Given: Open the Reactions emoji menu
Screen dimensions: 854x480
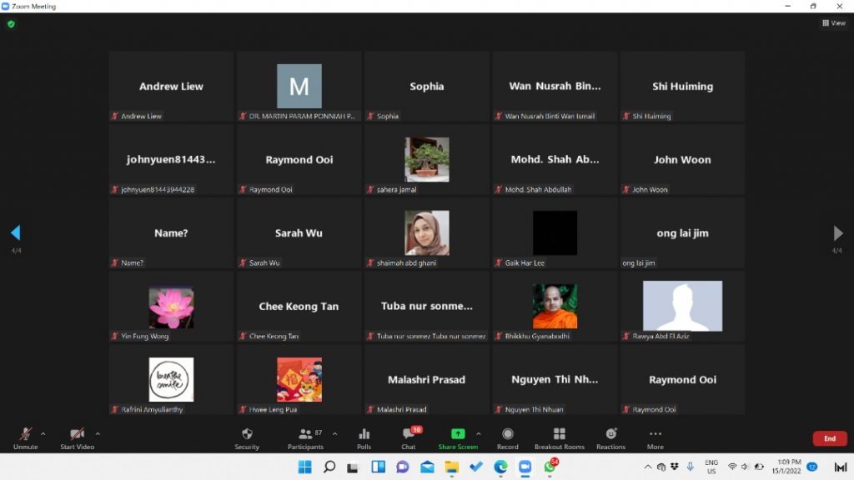Looking at the screenshot, I should coord(610,438).
